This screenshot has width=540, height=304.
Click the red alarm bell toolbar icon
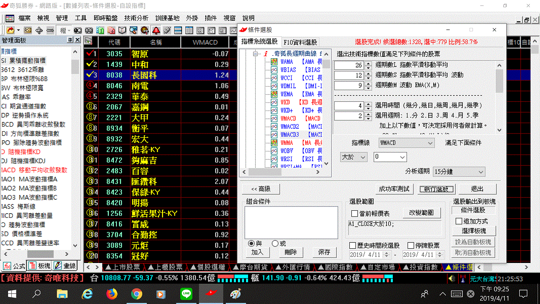tap(156, 30)
